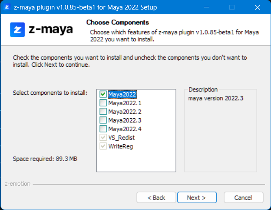Enable the Maya2022.1 component checkbox
Image resolution: width=271 pixels, height=210 pixels.
click(x=103, y=103)
